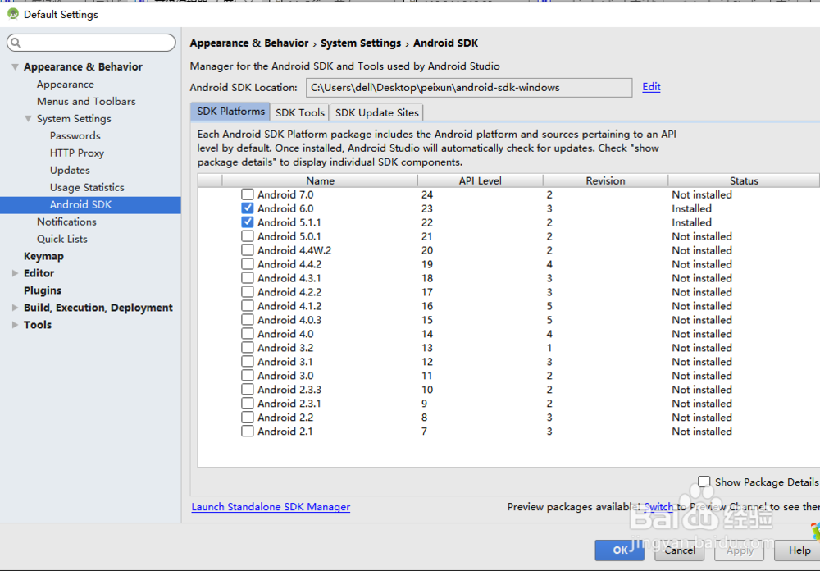This screenshot has width=820, height=571.
Task: Enable the Android 5.0.1 checkbox
Action: pyautogui.click(x=248, y=236)
